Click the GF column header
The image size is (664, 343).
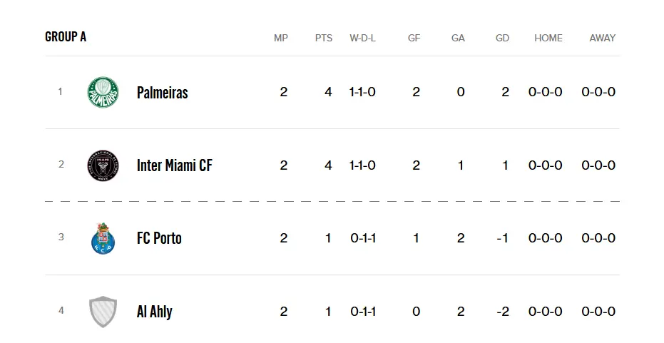tap(414, 38)
